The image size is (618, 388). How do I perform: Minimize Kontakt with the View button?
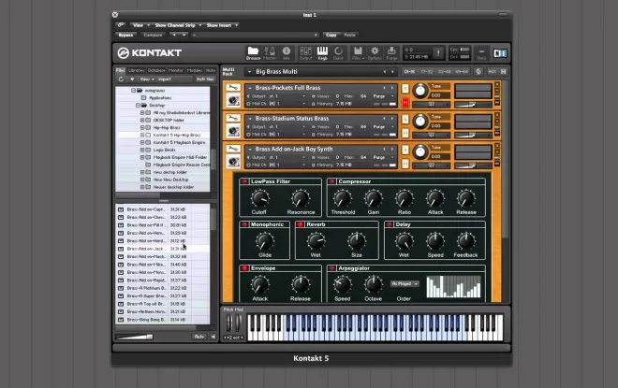[481, 53]
